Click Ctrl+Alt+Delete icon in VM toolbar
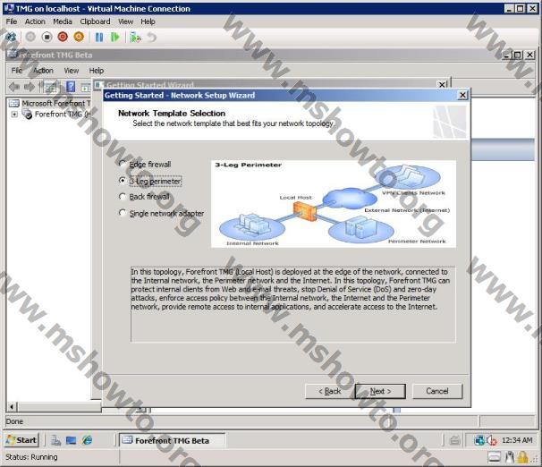542x467 pixels. (11, 37)
